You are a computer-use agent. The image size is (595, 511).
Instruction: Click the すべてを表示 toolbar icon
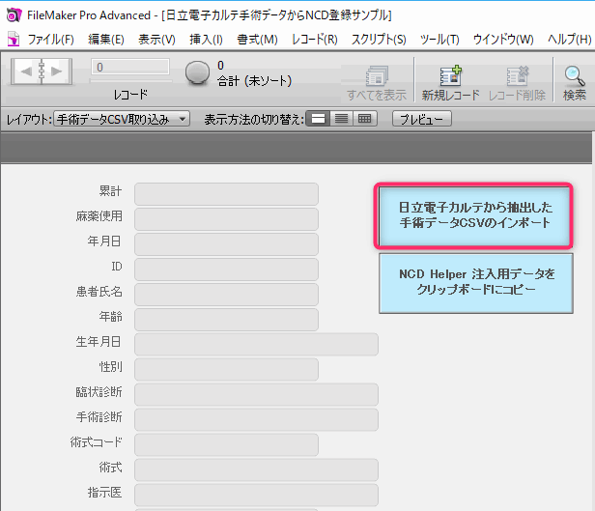pyautogui.click(x=377, y=76)
